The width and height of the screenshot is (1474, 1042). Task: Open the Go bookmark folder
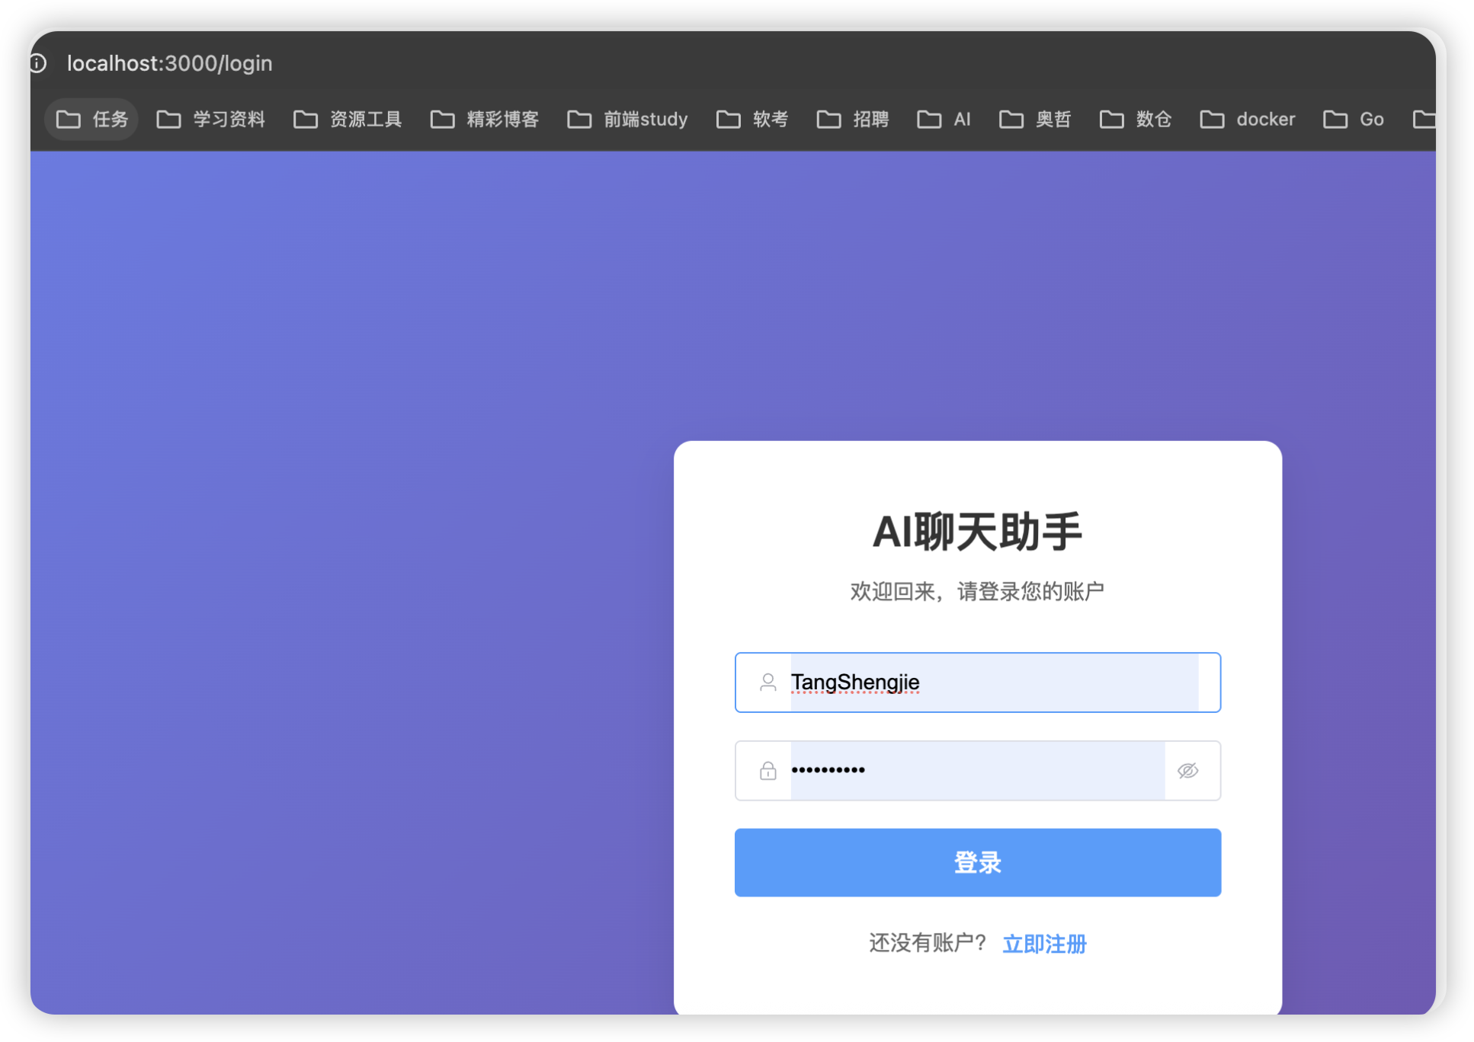[x=1354, y=120]
